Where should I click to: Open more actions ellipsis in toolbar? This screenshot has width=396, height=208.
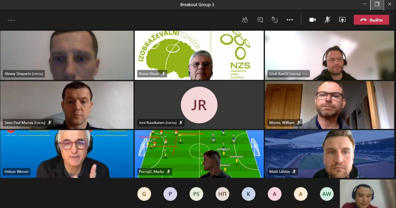click(x=290, y=20)
